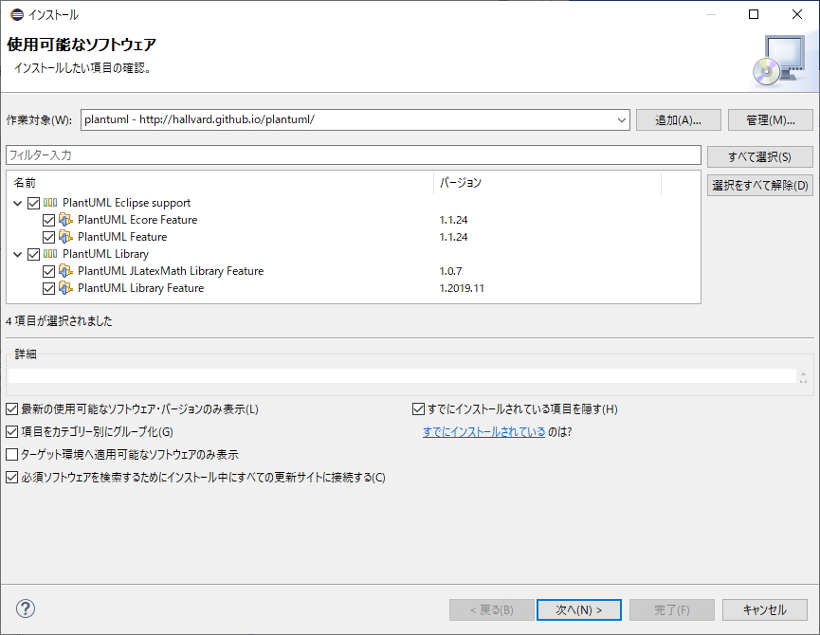This screenshot has width=820, height=635.
Task: Collapse the PlantUML Eclipse support category
Action: pos(19,203)
